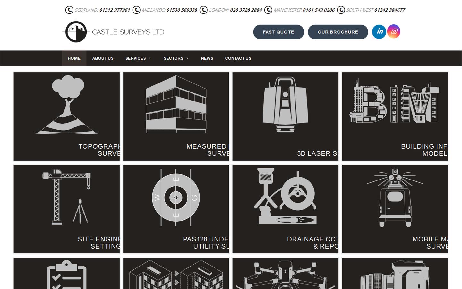Screen dimensions: 462x289
Task: Select the Drainage CCTV camera reel icon
Action: tap(285, 197)
